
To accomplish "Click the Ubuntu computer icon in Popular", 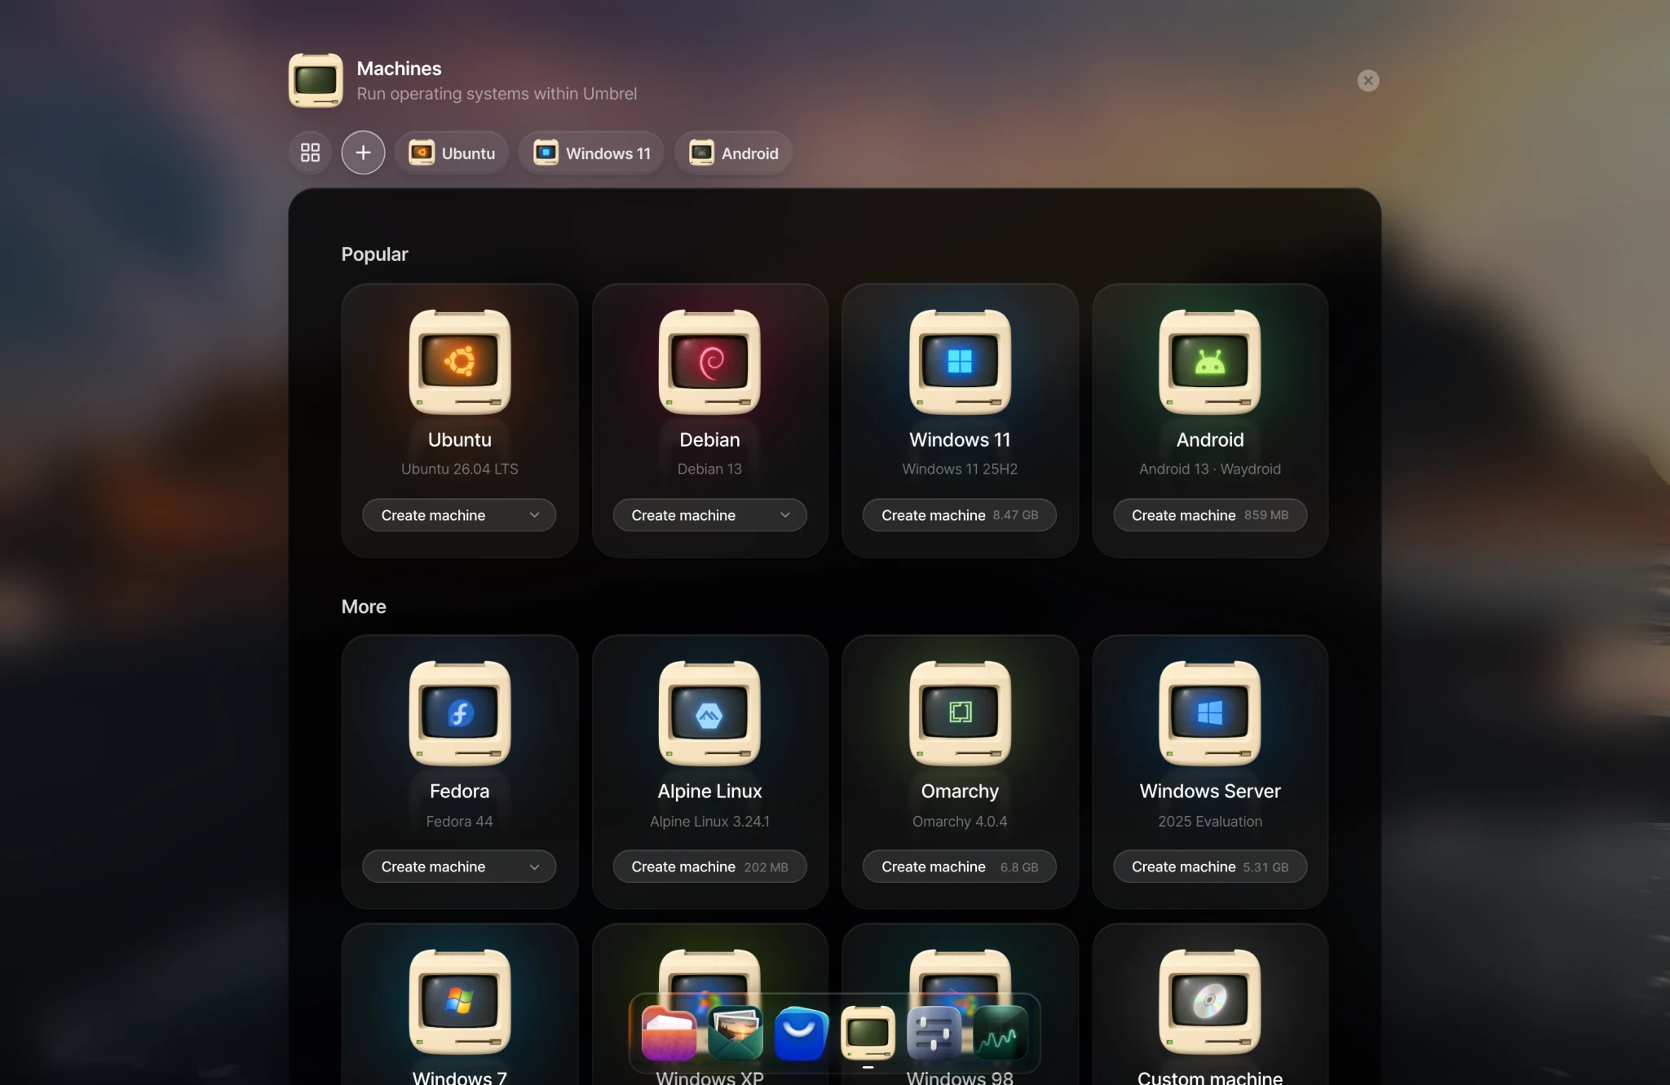I will coord(460,361).
